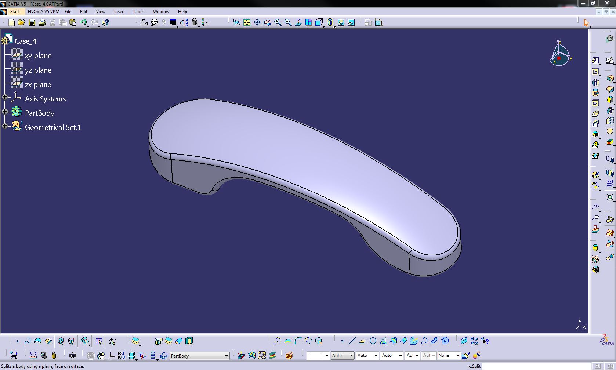This screenshot has height=370, width=616.
Task: Save the part with the floppy icon
Action: (32, 23)
